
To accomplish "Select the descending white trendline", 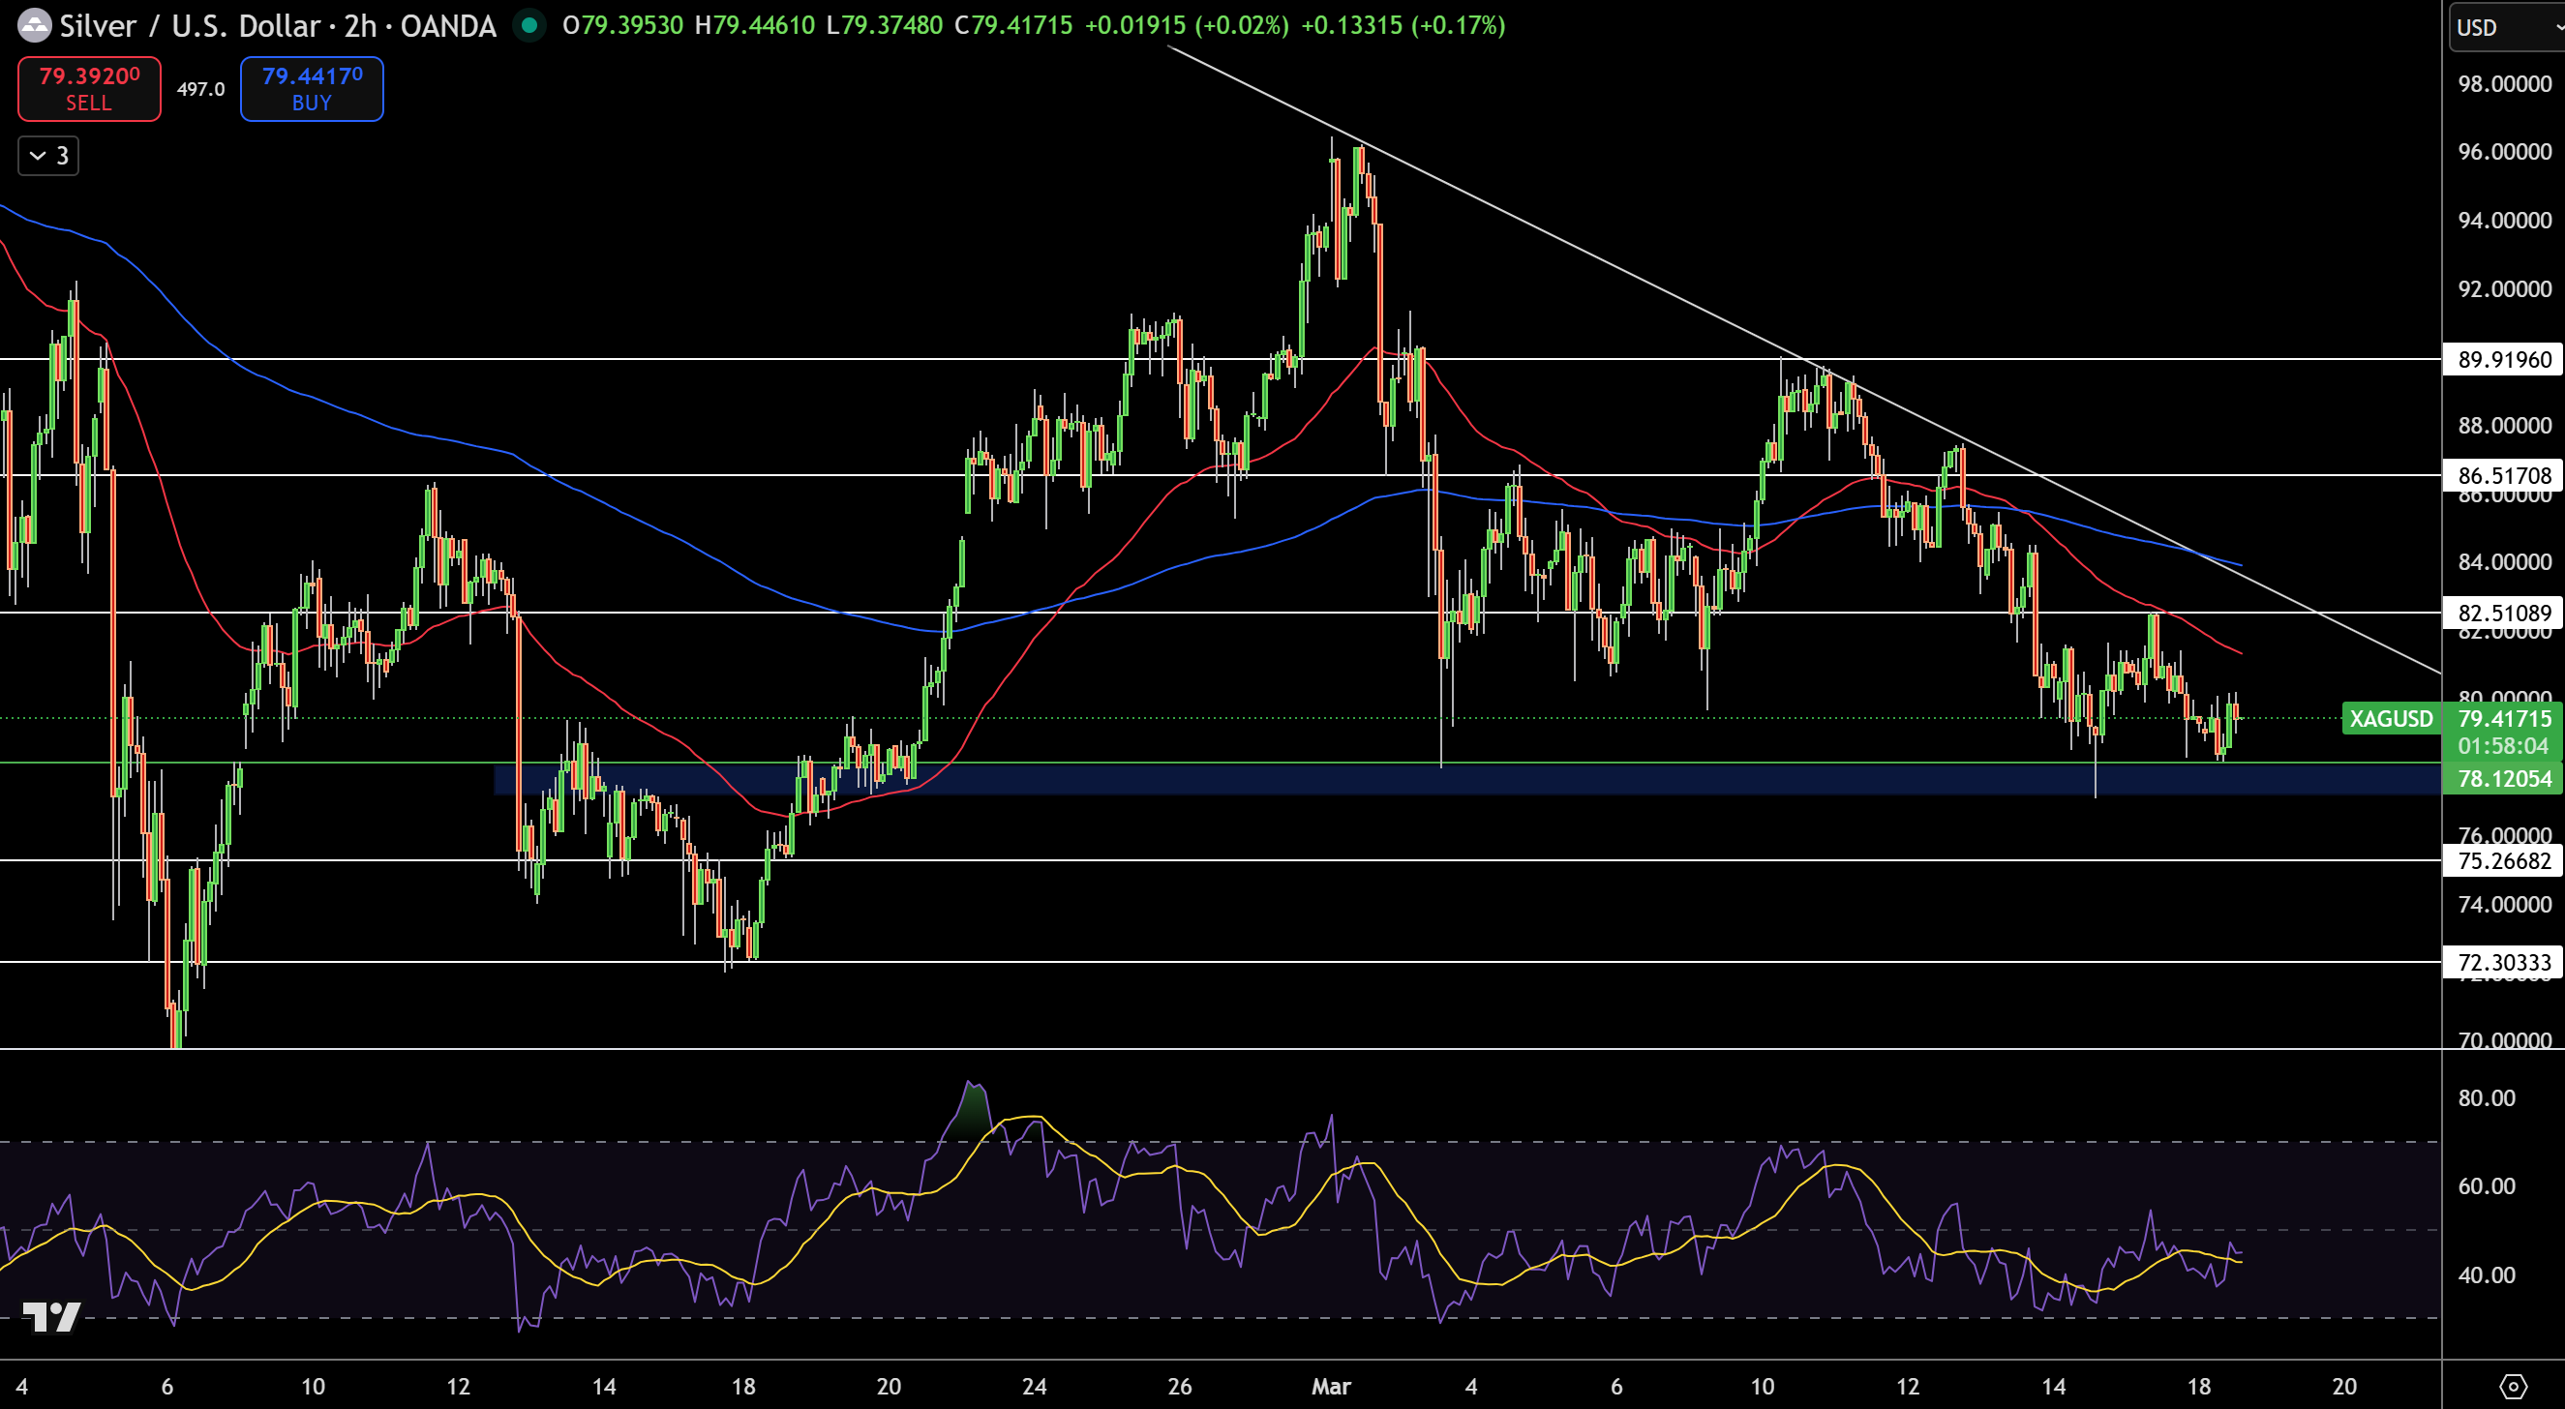I will click(x=1804, y=358).
